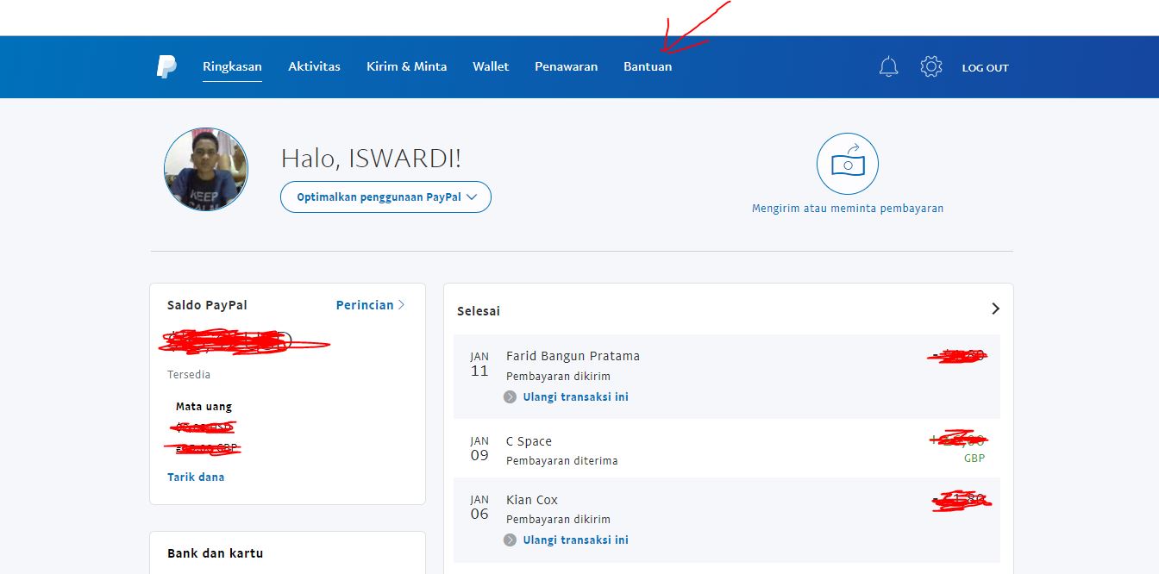Click repeat icon under Farid Bangun Pratama
The width and height of the screenshot is (1159, 574).
coord(510,397)
